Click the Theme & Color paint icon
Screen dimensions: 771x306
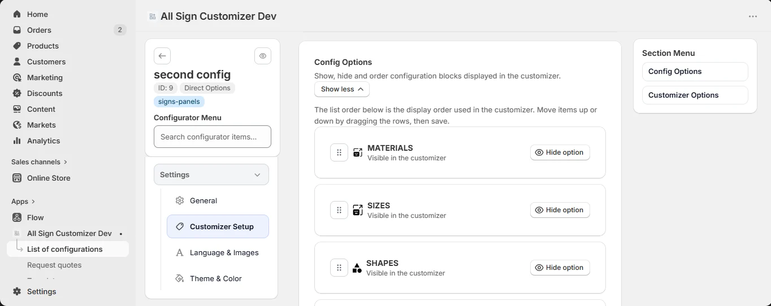180,278
